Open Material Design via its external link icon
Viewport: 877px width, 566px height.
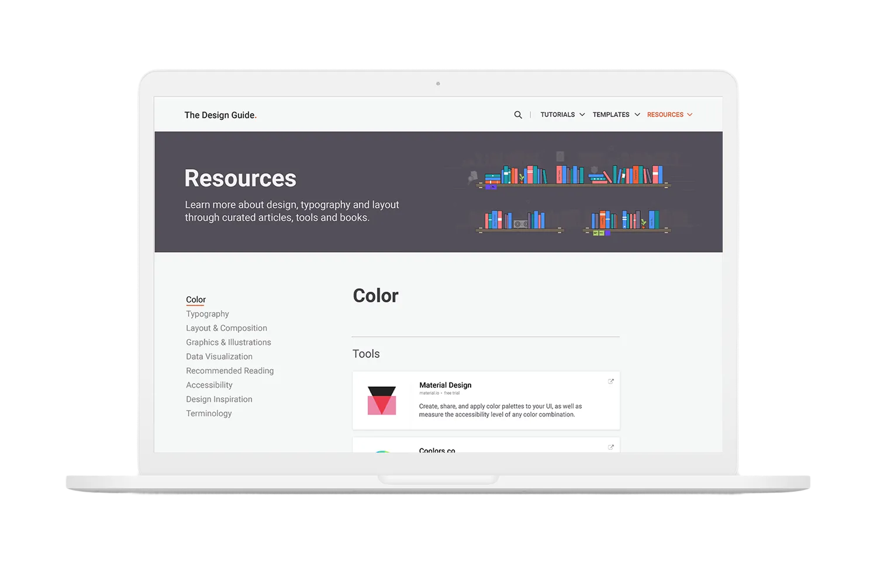tap(610, 381)
